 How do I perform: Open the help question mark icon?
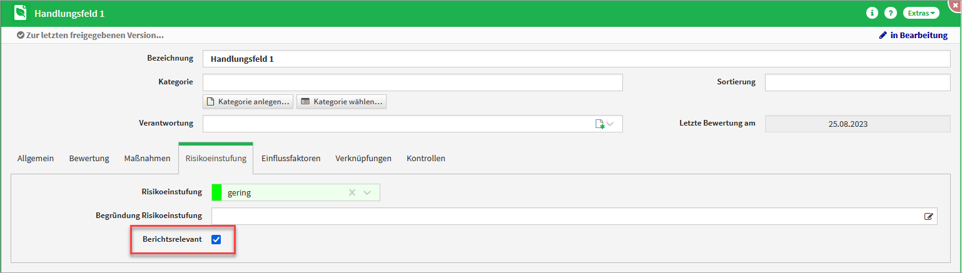891,13
